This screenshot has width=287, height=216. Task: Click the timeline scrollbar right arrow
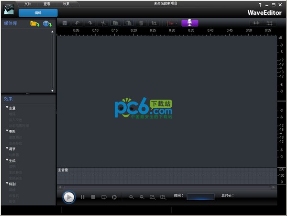tap(274, 187)
